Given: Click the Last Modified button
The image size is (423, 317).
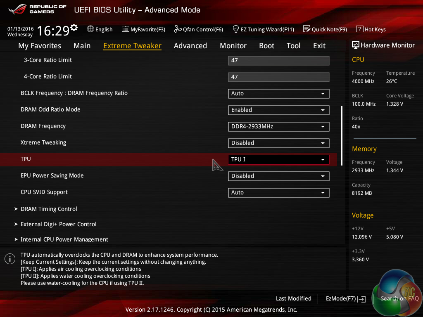Looking at the screenshot, I should [294, 298].
